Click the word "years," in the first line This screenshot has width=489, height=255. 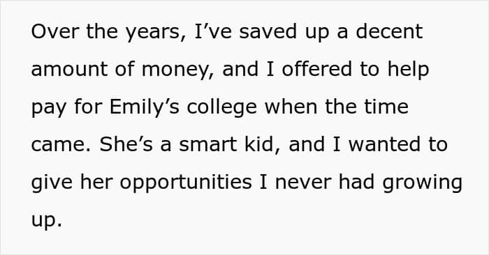(x=156, y=33)
